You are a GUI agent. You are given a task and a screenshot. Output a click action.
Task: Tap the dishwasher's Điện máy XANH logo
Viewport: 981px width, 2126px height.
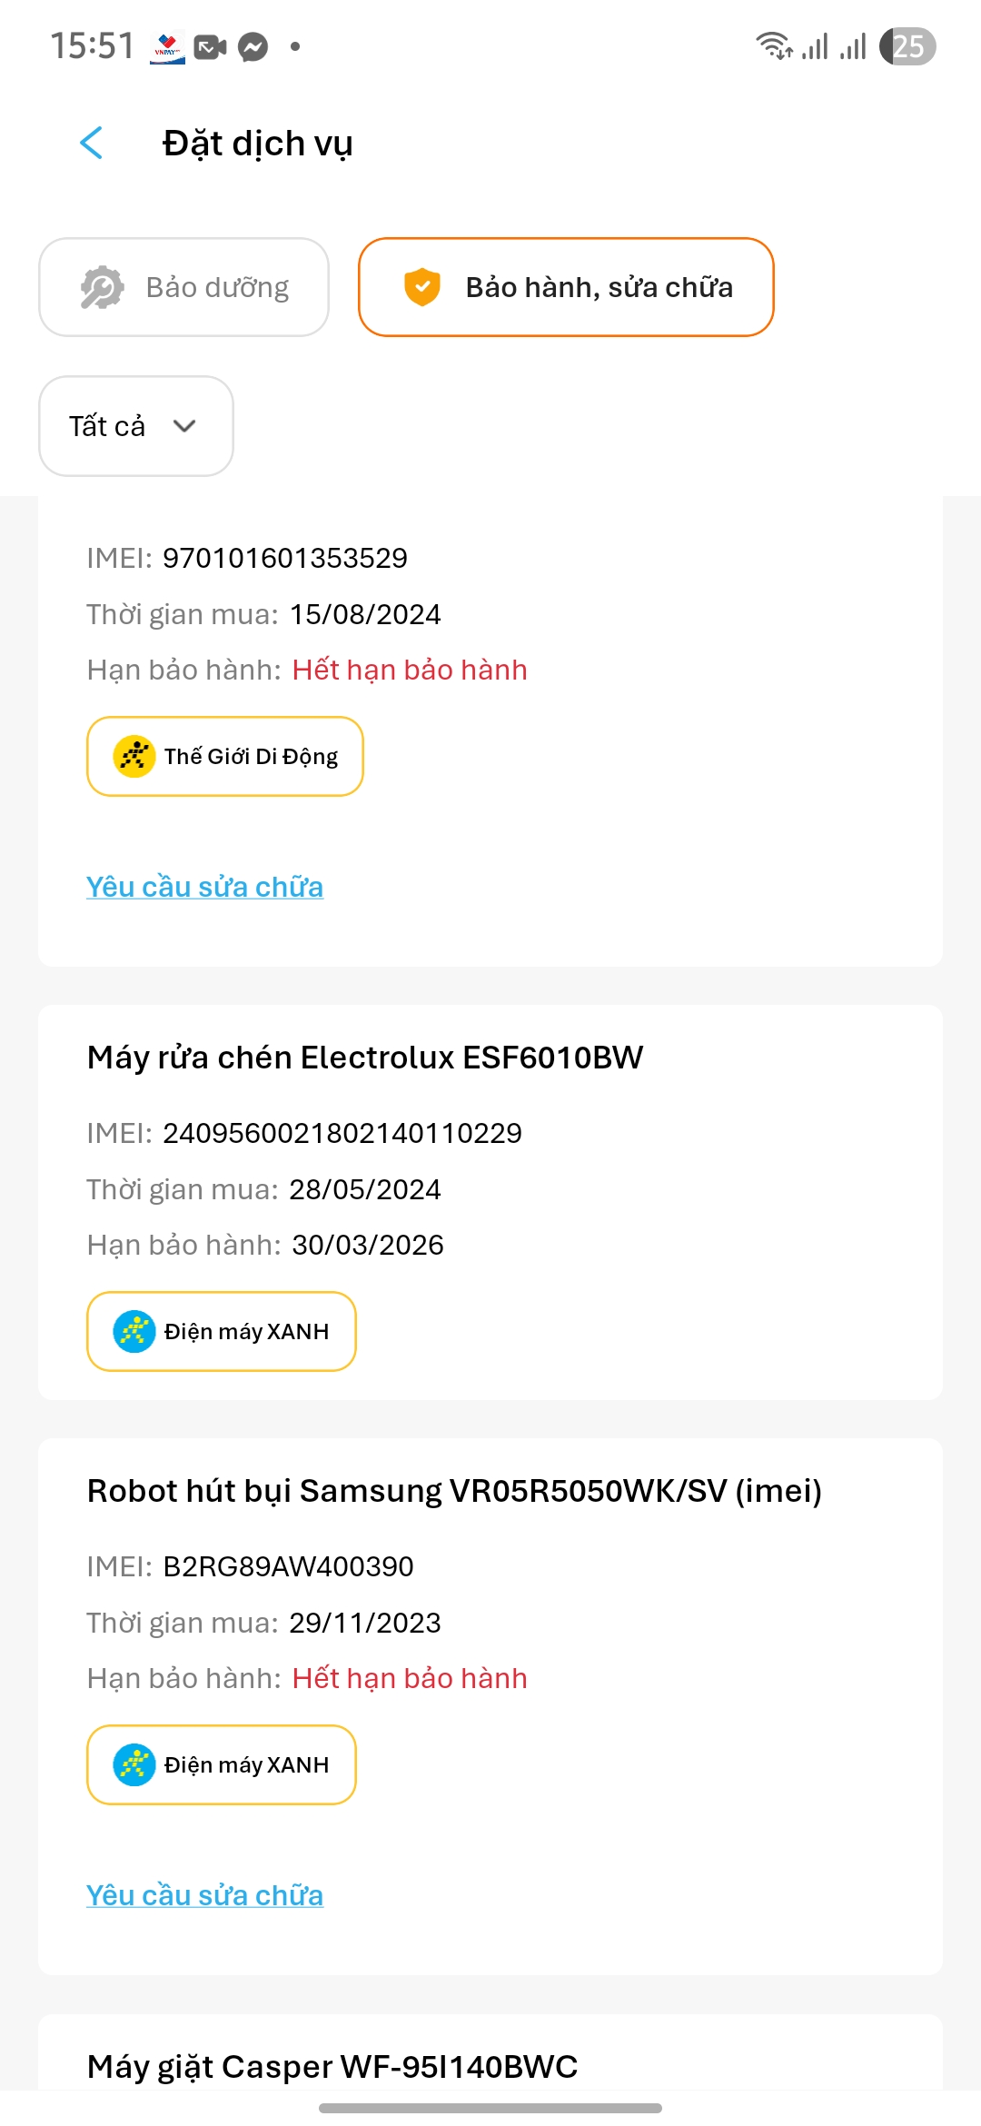click(134, 1331)
